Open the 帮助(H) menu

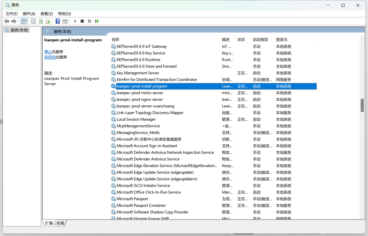(x=64, y=14)
